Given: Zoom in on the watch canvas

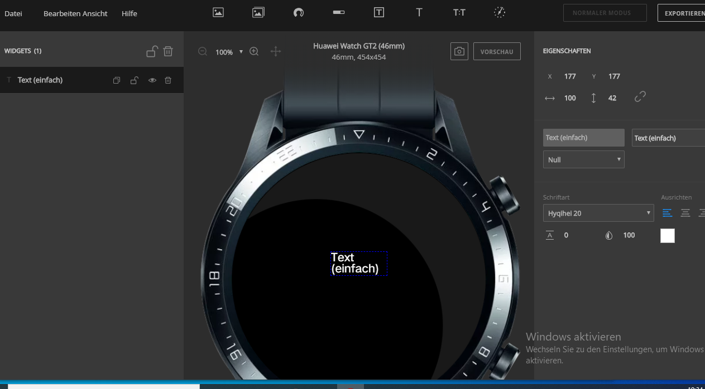Looking at the screenshot, I should [x=254, y=51].
